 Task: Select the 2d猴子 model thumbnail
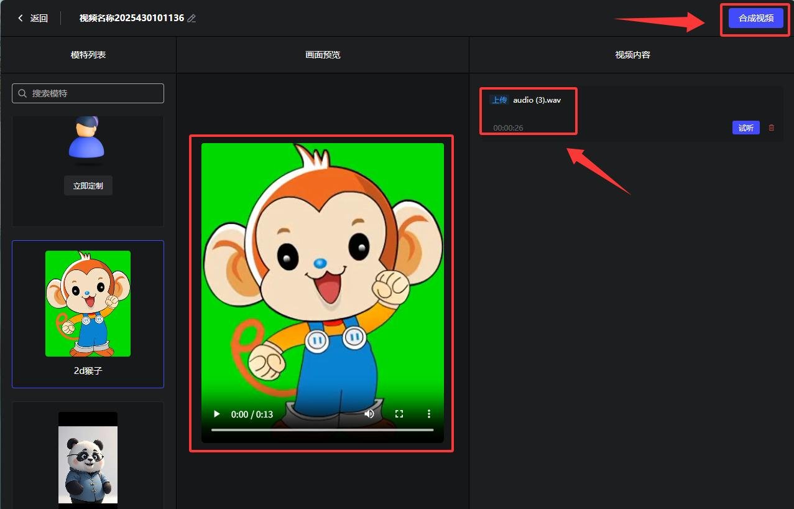pos(88,304)
